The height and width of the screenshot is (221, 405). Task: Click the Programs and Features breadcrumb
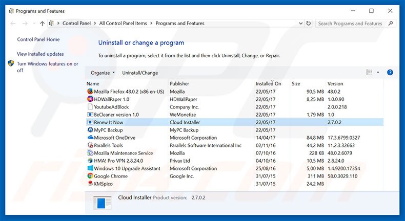pos(180,24)
